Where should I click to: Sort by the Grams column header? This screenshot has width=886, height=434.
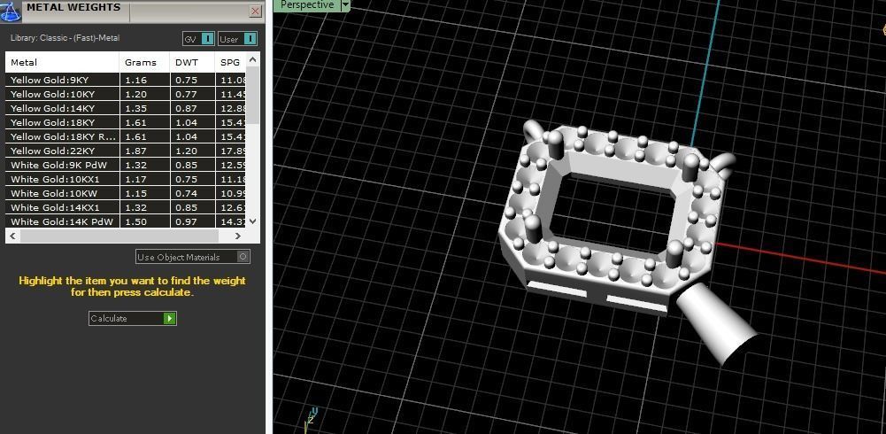pyautogui.click(x=144, y=62)
